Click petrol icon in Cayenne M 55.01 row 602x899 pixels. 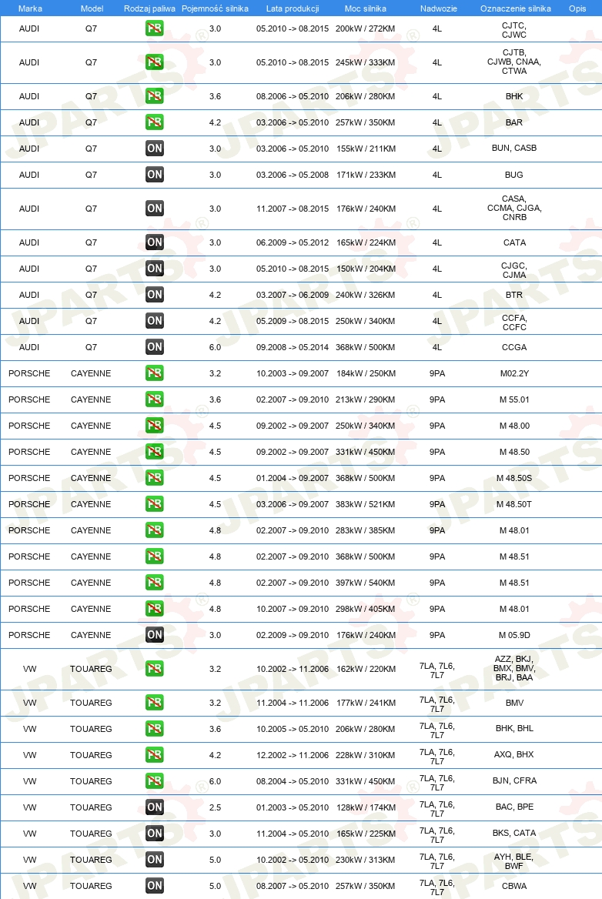tap(154, 399)
